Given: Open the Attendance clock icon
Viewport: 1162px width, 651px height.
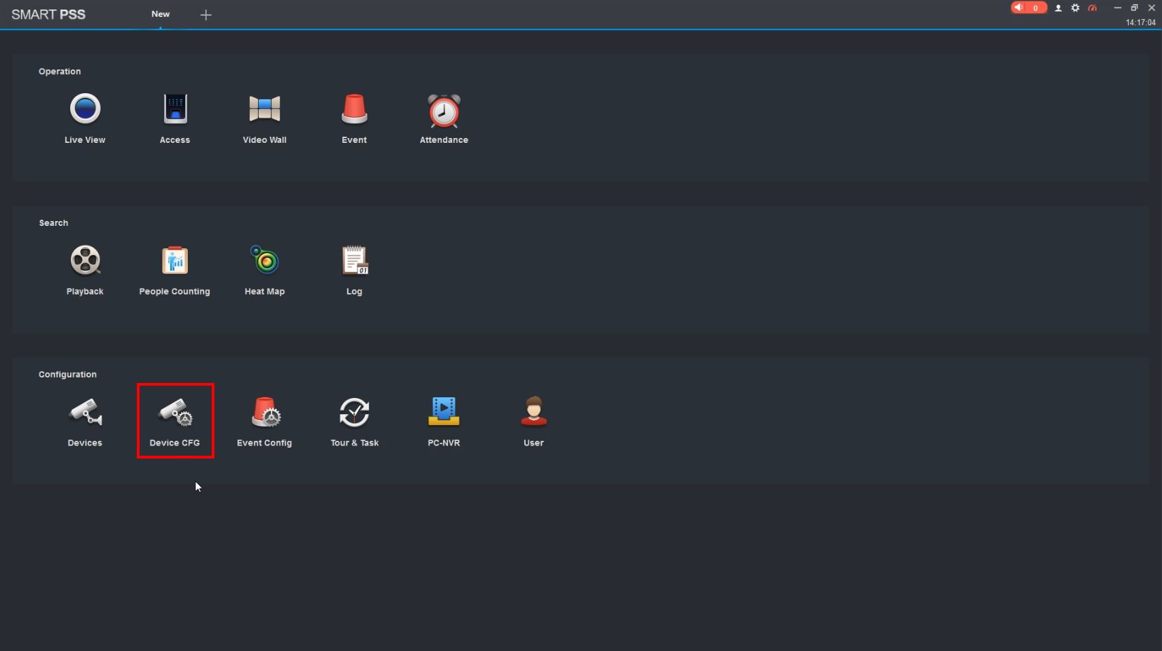Looking at the screenshot, I should pyautogui.click(x=444, y=111).
